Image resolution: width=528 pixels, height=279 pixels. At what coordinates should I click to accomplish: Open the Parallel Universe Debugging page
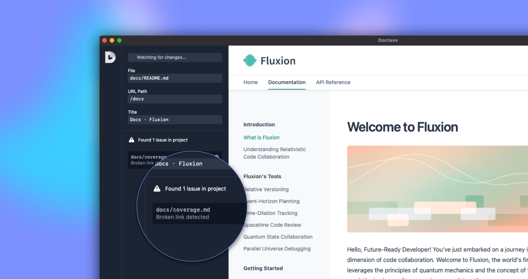[x=277, y=248]
